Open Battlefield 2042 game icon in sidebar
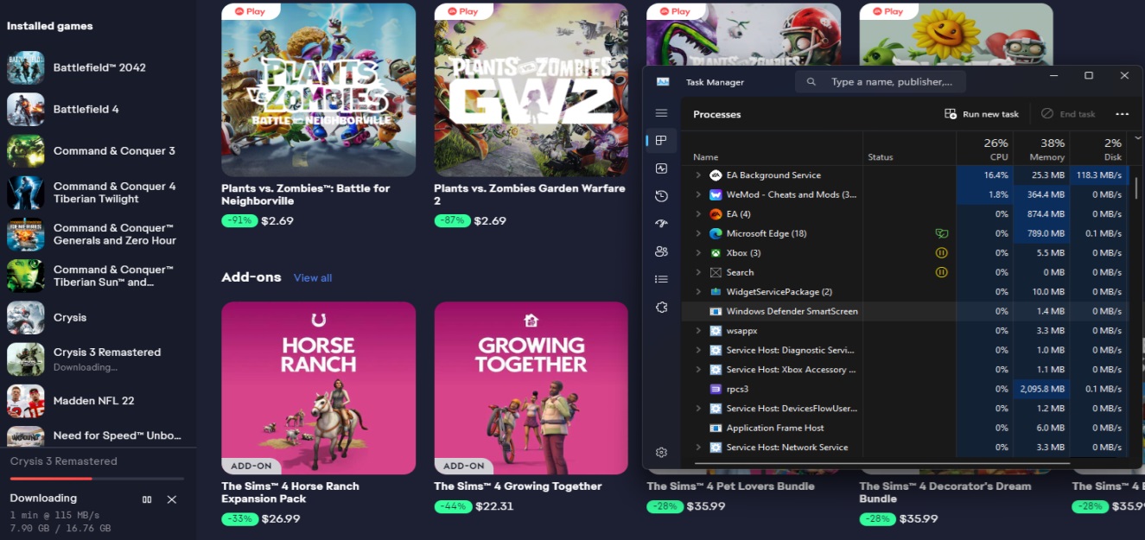1145x540 pixels. coord(25,67)
